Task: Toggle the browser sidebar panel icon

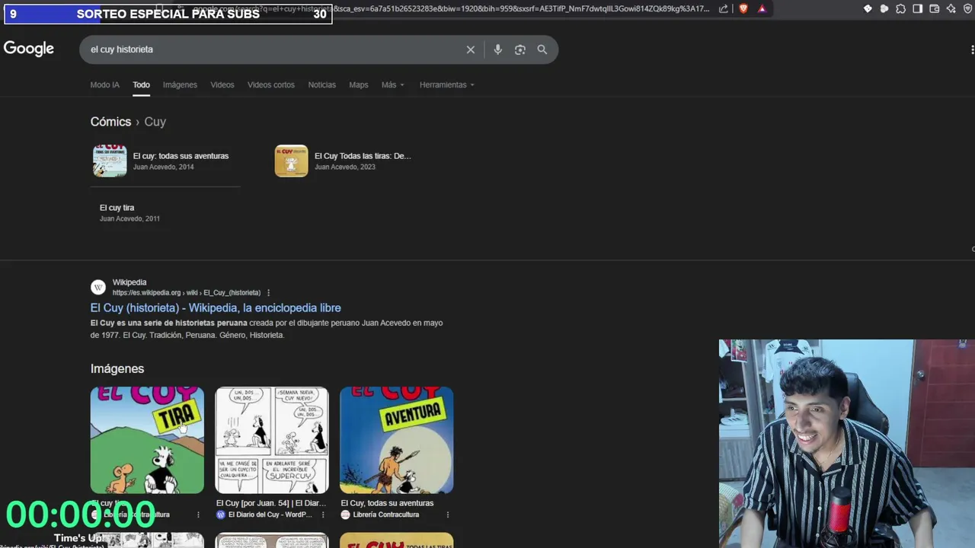Action: pos(918,9)
